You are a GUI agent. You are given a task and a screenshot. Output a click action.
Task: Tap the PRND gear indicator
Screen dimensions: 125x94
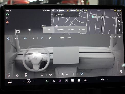click(x=8, y=11)
